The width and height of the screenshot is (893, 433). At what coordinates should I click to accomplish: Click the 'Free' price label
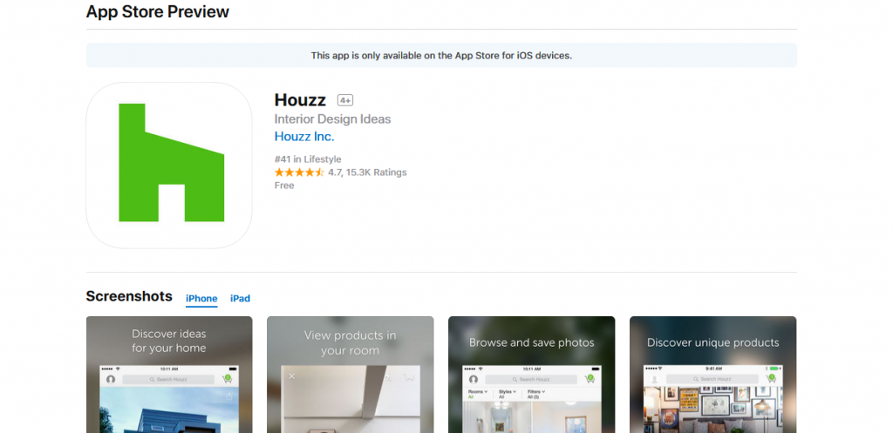pyautogui.click(x=284, y=186)
